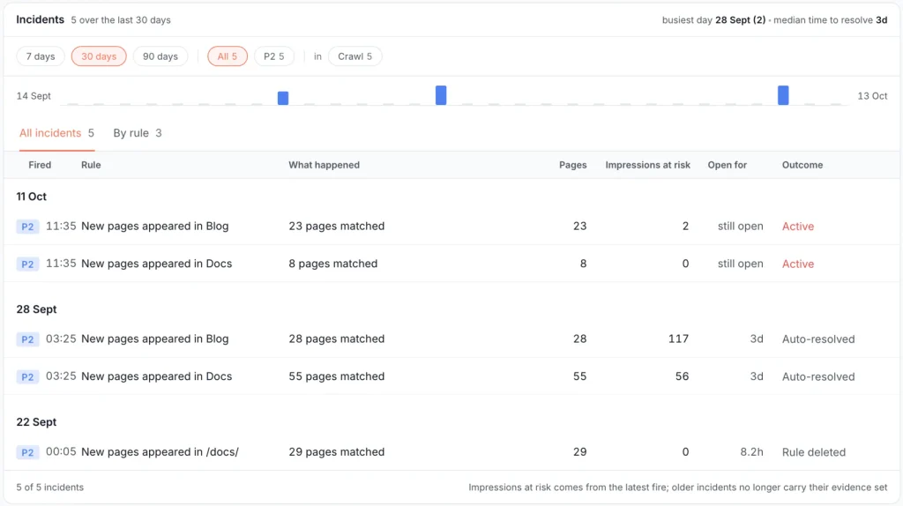Screen dimensions: 903x506
Task: Click P2 badge of the /docs/ incident
Action: (x=27, y=452)
